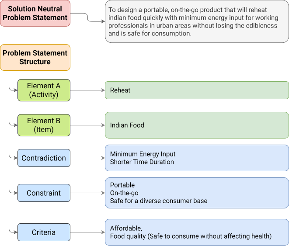
Task: Select the gray problem statement description box
Action: (197, 22)
